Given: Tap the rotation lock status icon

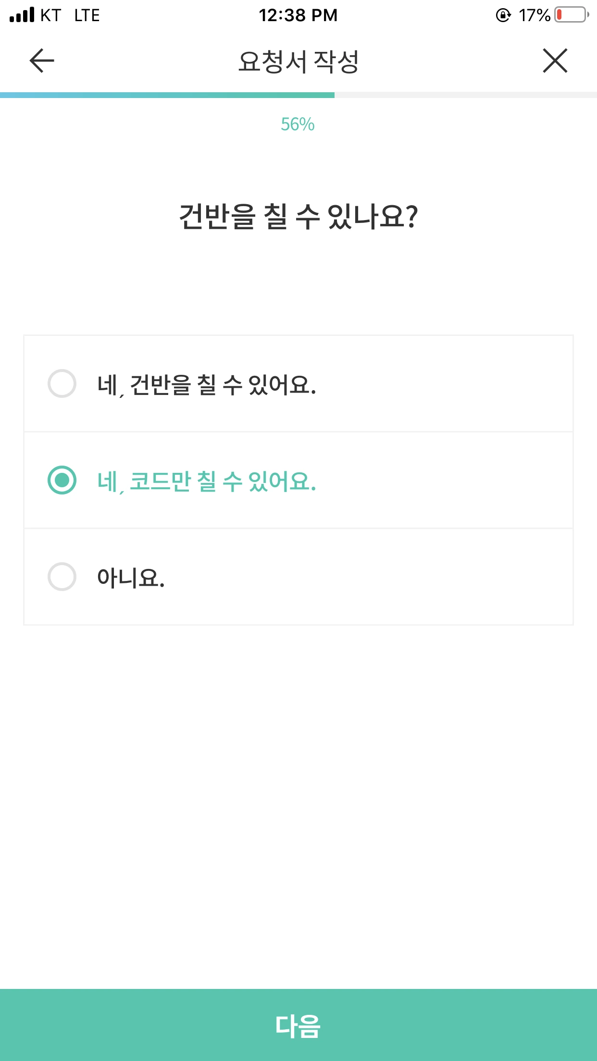Looking at the screenshot, I should tap(503, 15).
